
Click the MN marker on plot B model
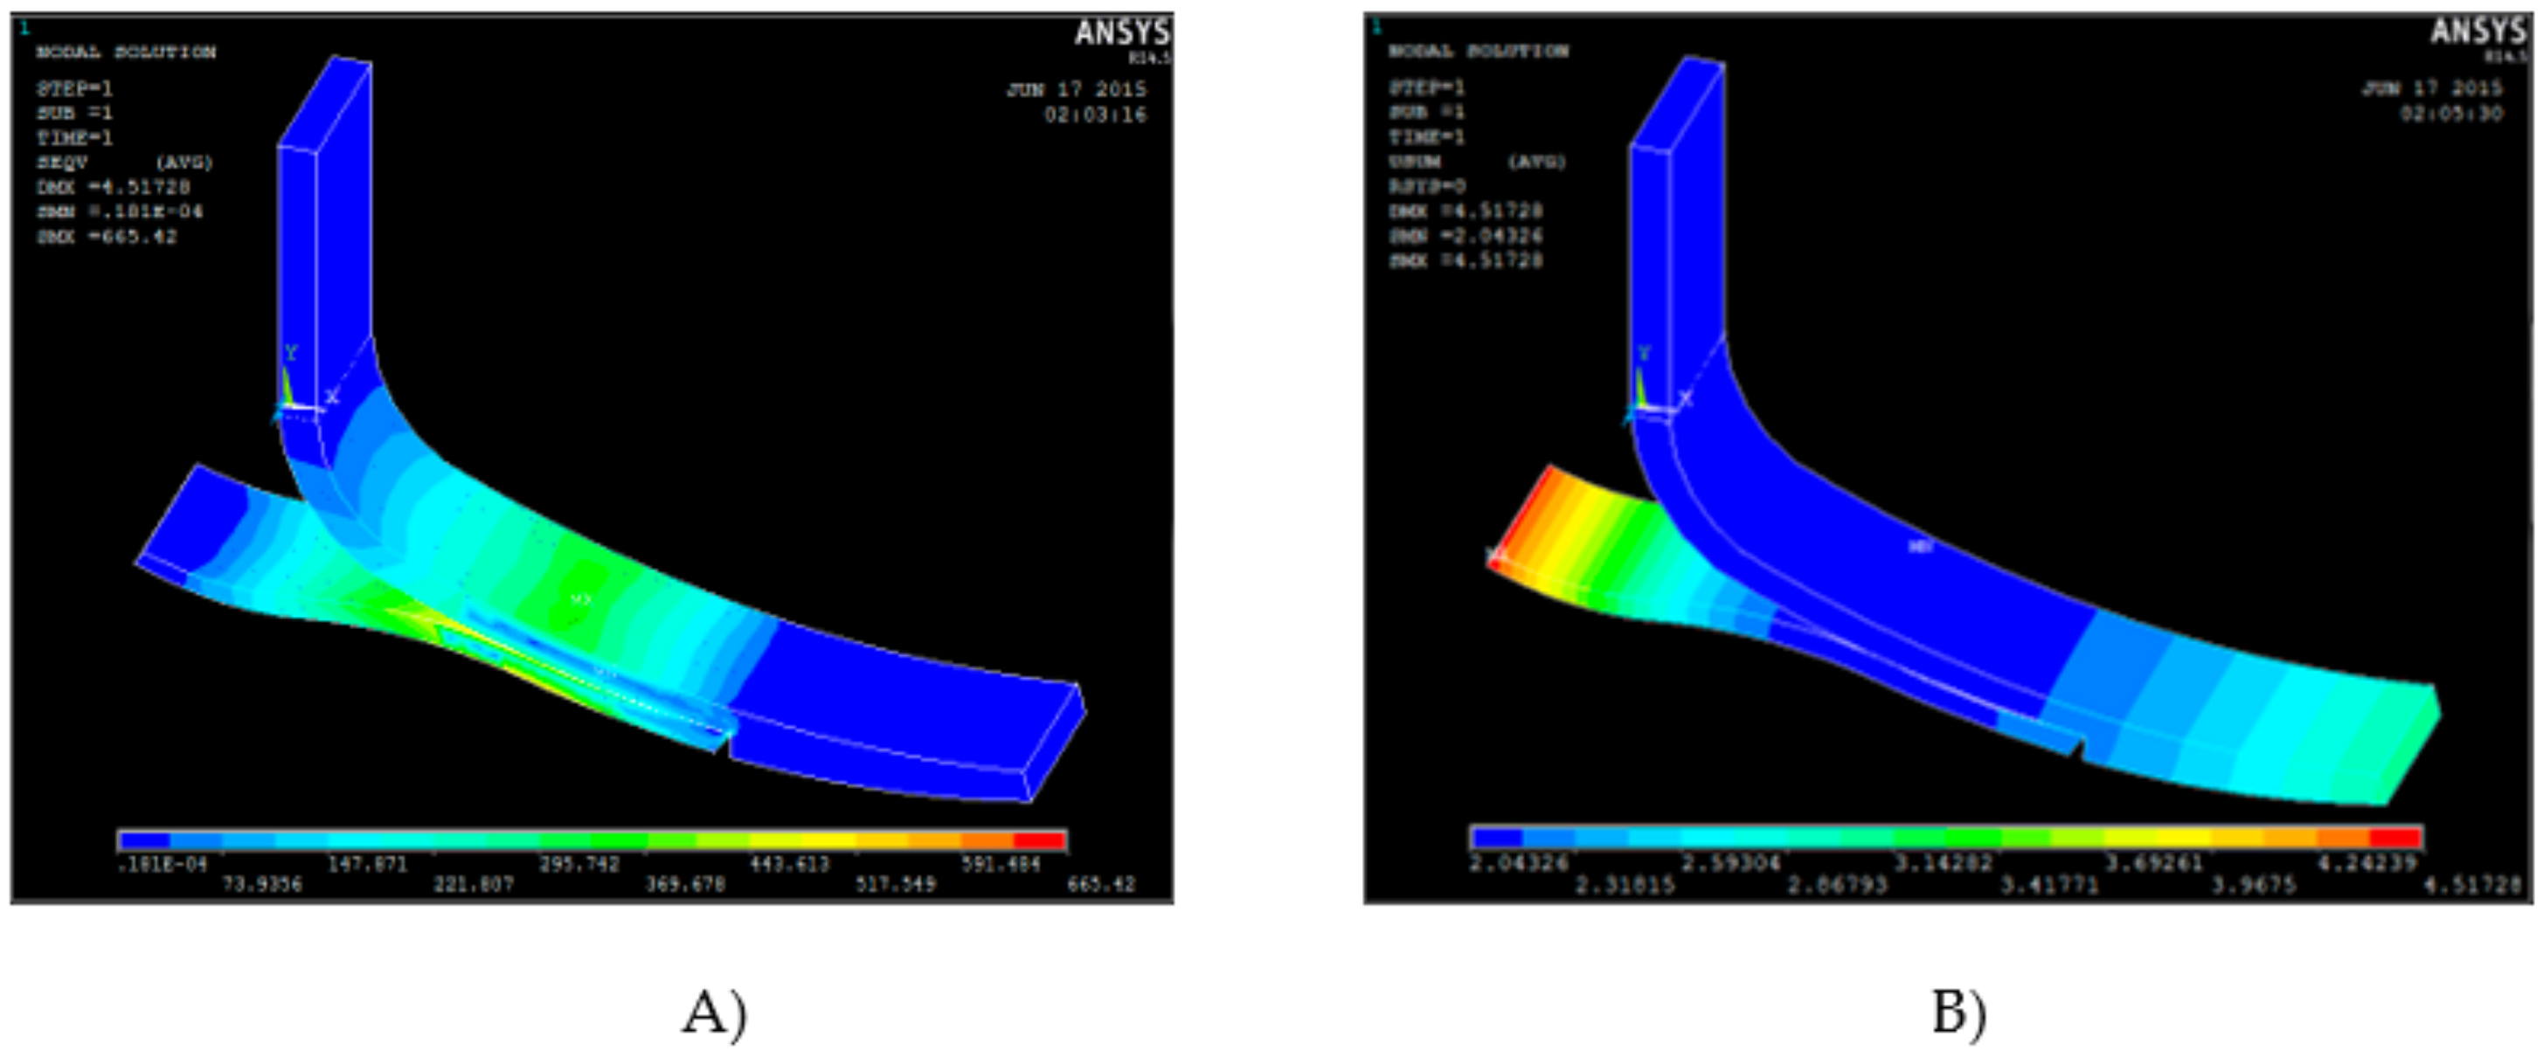tap(1920, 546)
